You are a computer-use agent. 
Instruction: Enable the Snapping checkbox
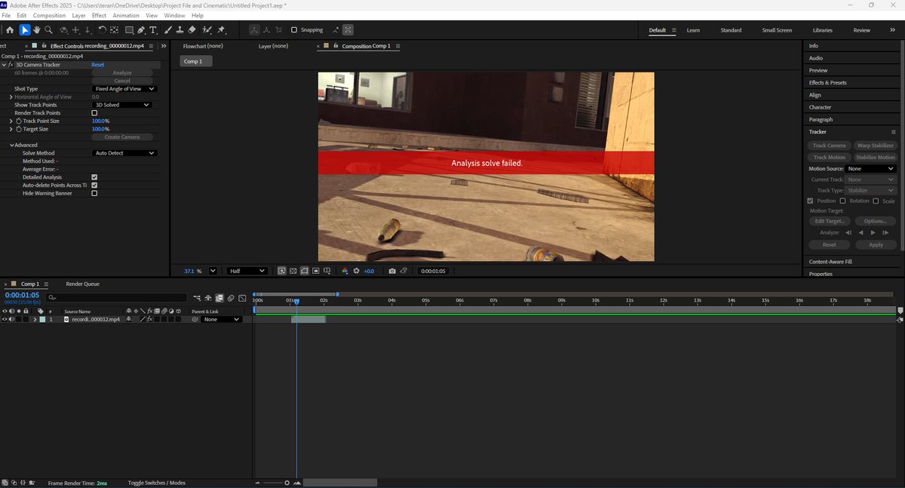click(294, 30)
